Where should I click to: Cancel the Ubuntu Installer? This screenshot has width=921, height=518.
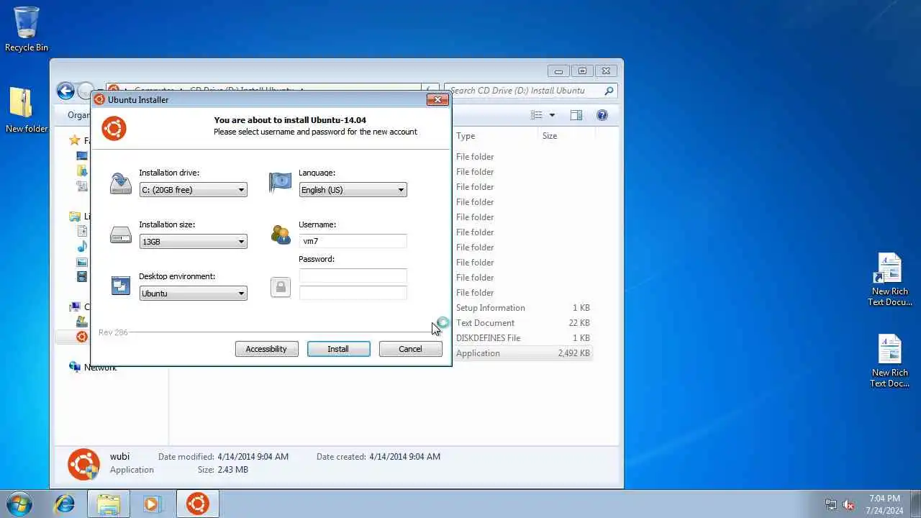tap(410, 349)
